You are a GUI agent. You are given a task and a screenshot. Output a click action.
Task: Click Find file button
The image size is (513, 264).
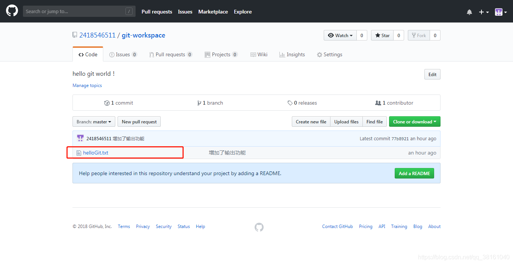(x=374, y=121)
